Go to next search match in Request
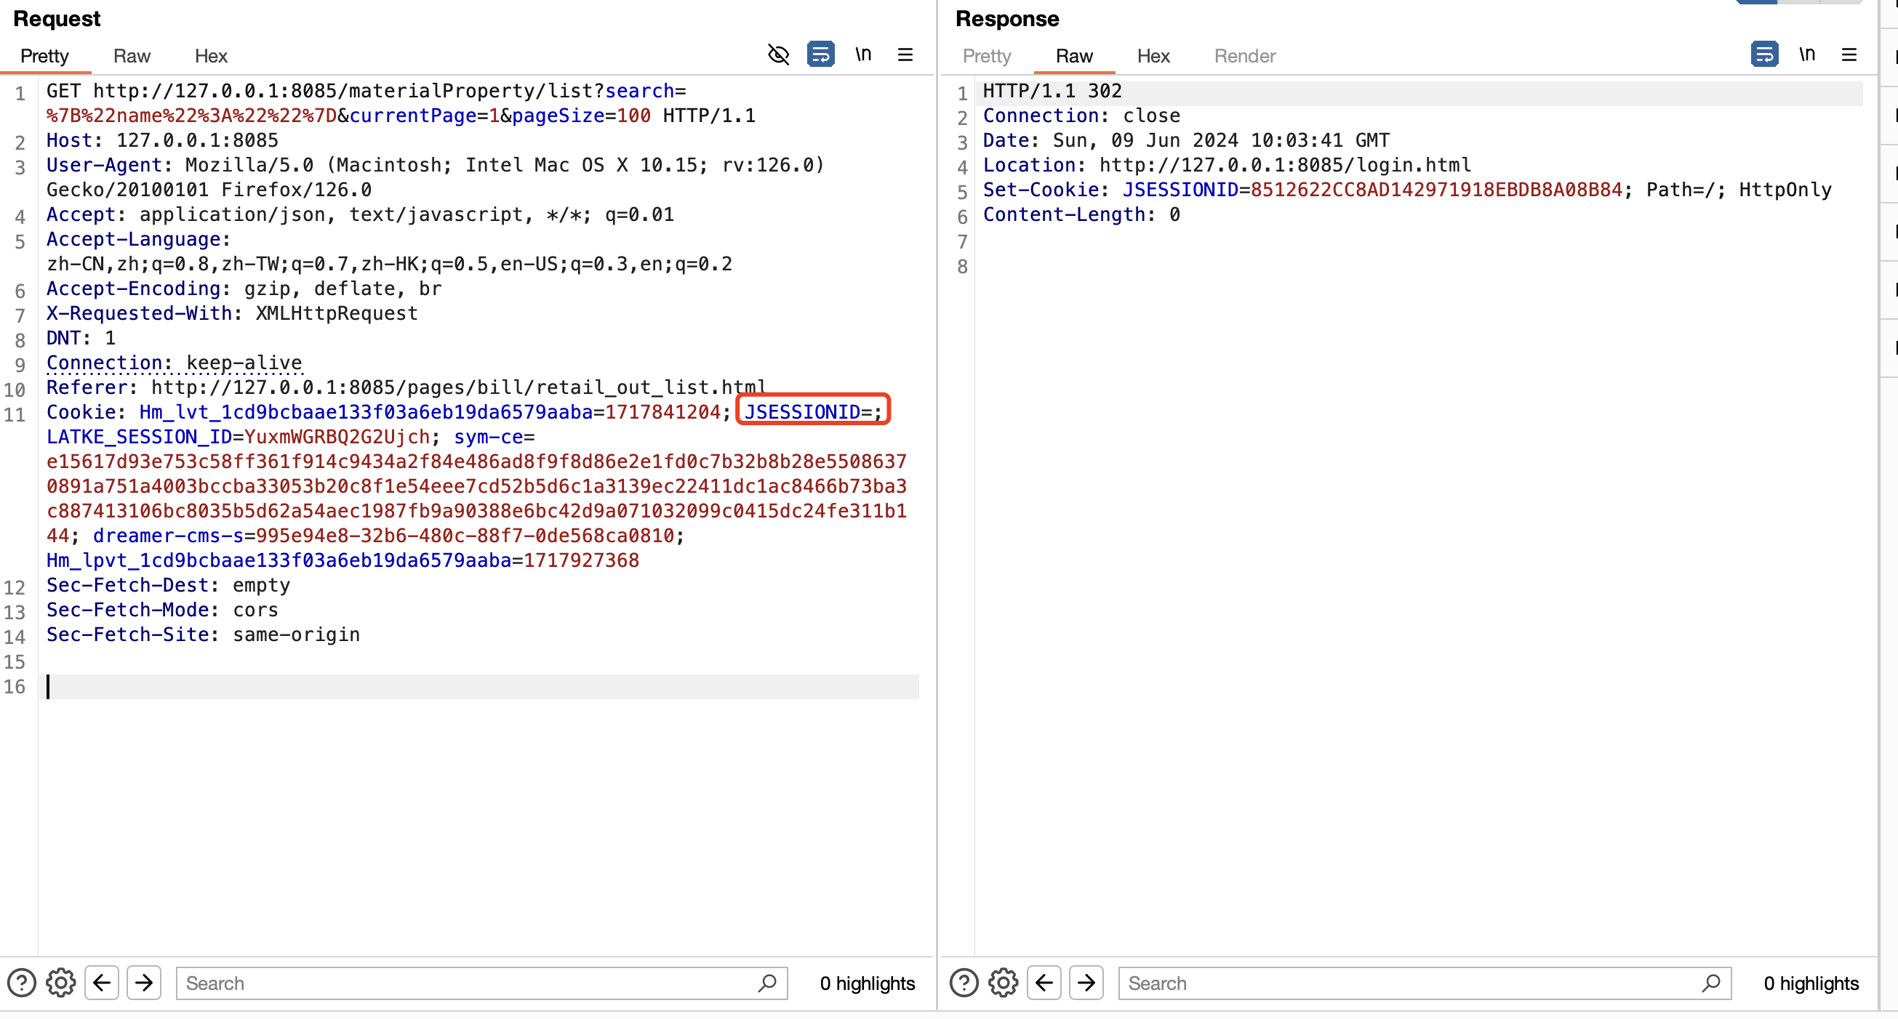The height and width of the screenshot is (1019, 1898). coord(145,983)
